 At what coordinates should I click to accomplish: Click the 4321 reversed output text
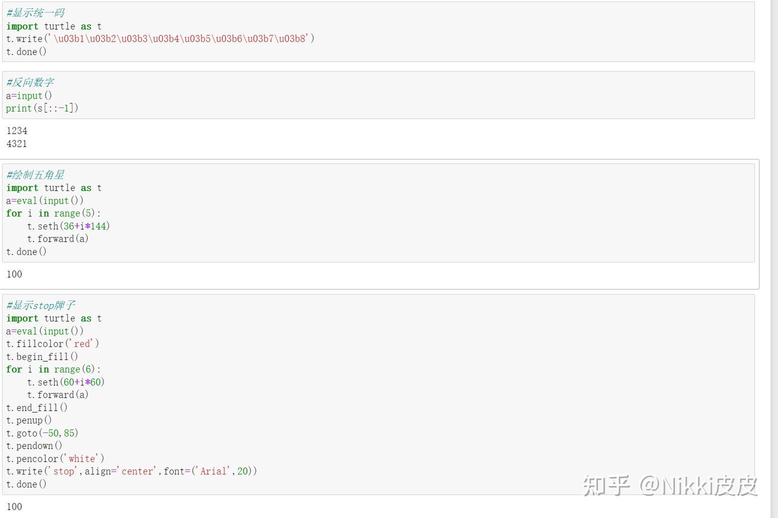click(x=17, y=144)
